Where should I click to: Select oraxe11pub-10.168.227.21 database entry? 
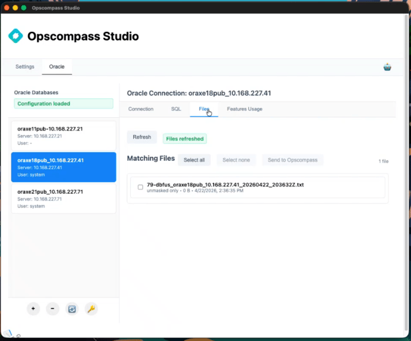[63, 136]
